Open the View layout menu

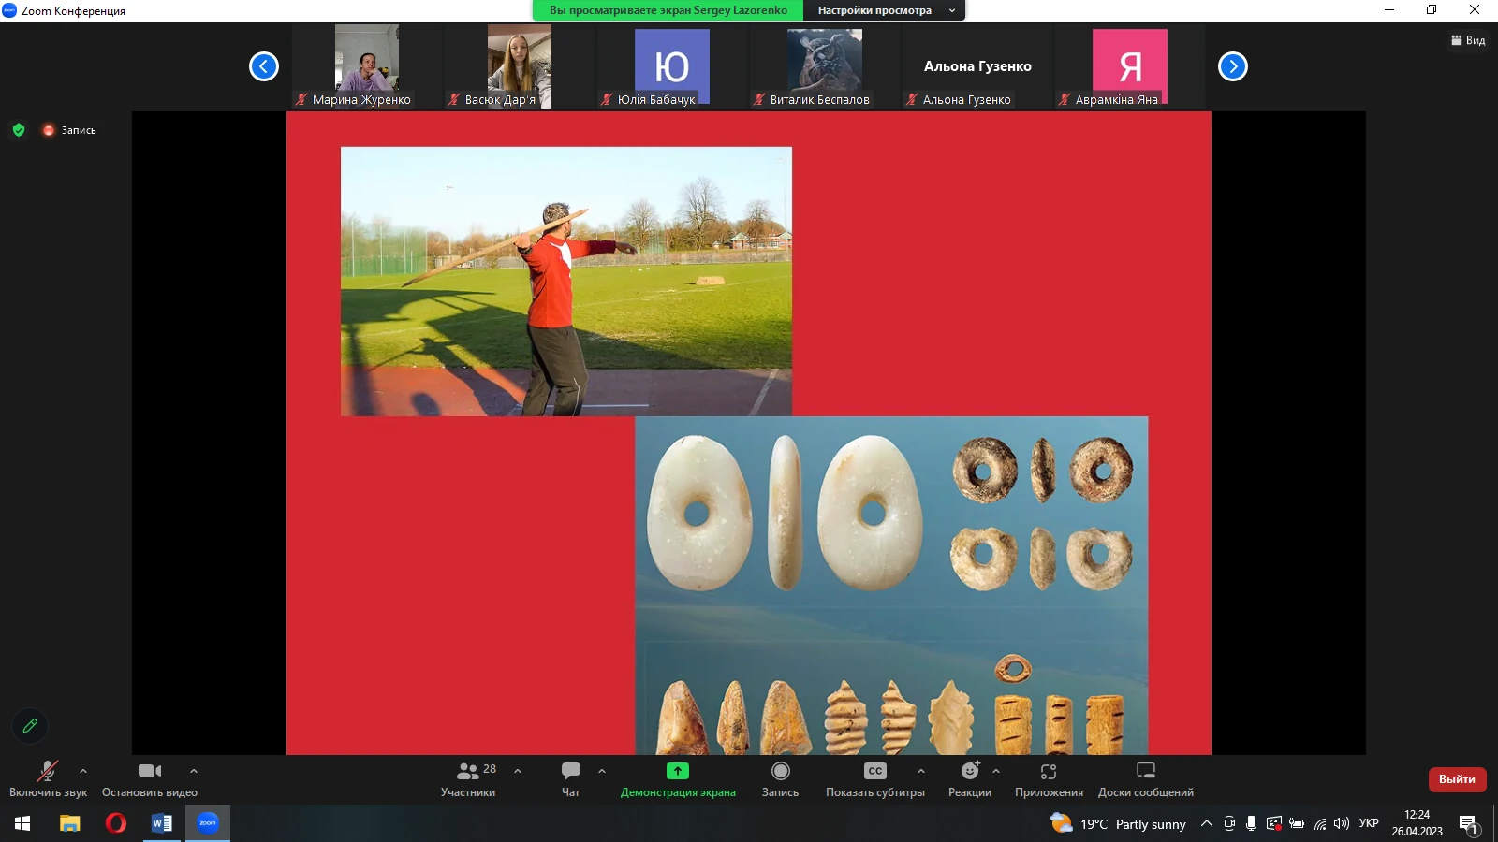pos(1468,40)
